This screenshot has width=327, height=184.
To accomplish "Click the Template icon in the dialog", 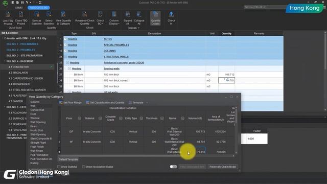I will pos(130,102).
